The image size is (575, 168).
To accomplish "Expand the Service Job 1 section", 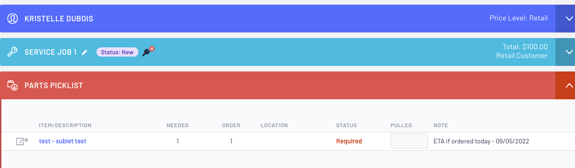I will click(x=565, y=52).
